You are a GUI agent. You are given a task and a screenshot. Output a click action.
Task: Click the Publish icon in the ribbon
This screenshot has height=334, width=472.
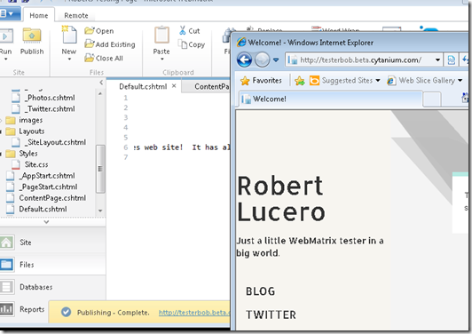tap(32, 36)
